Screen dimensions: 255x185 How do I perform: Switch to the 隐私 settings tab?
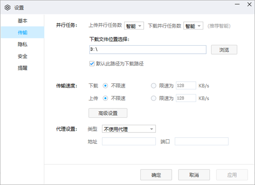[22, 44]
